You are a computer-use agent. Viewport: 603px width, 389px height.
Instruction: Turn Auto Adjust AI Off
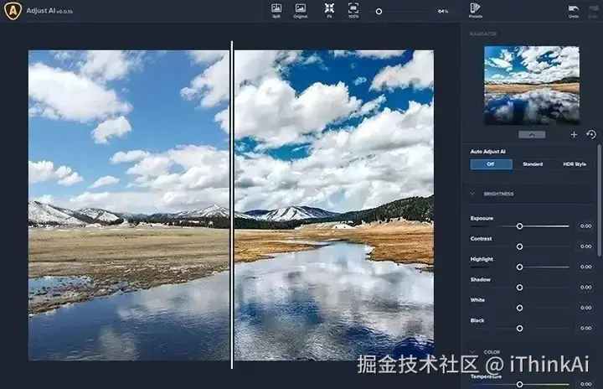coord(491,164)
